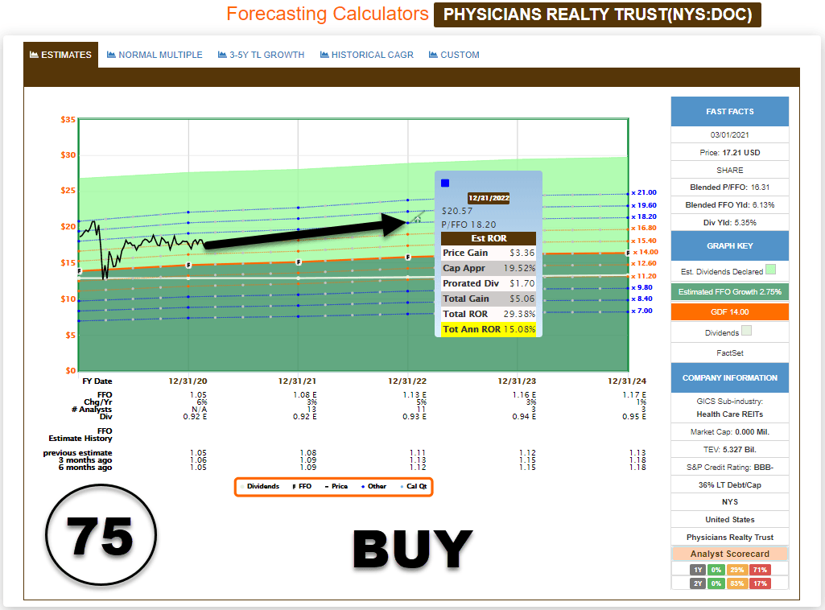This screenshot has height=610, width=825.
Task: Click the 12/31/23 FY date label
Action: [x=518, y=381]
